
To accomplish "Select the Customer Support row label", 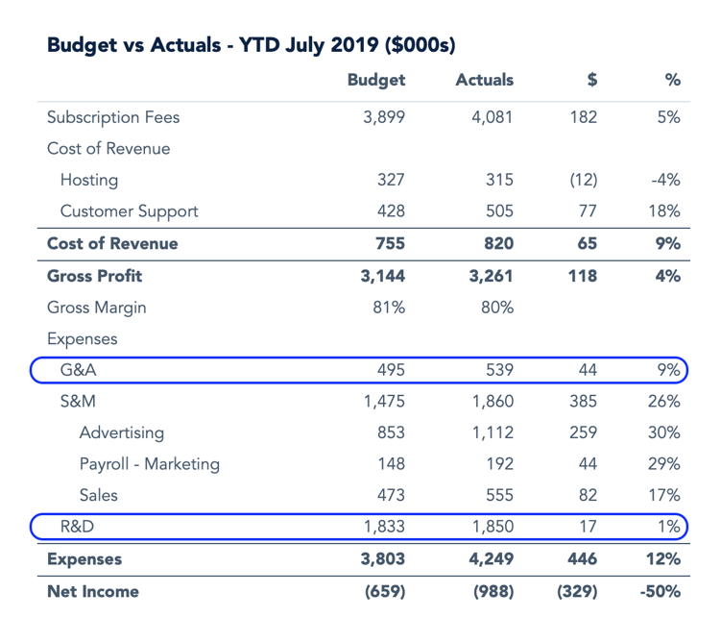I will 130,211.
